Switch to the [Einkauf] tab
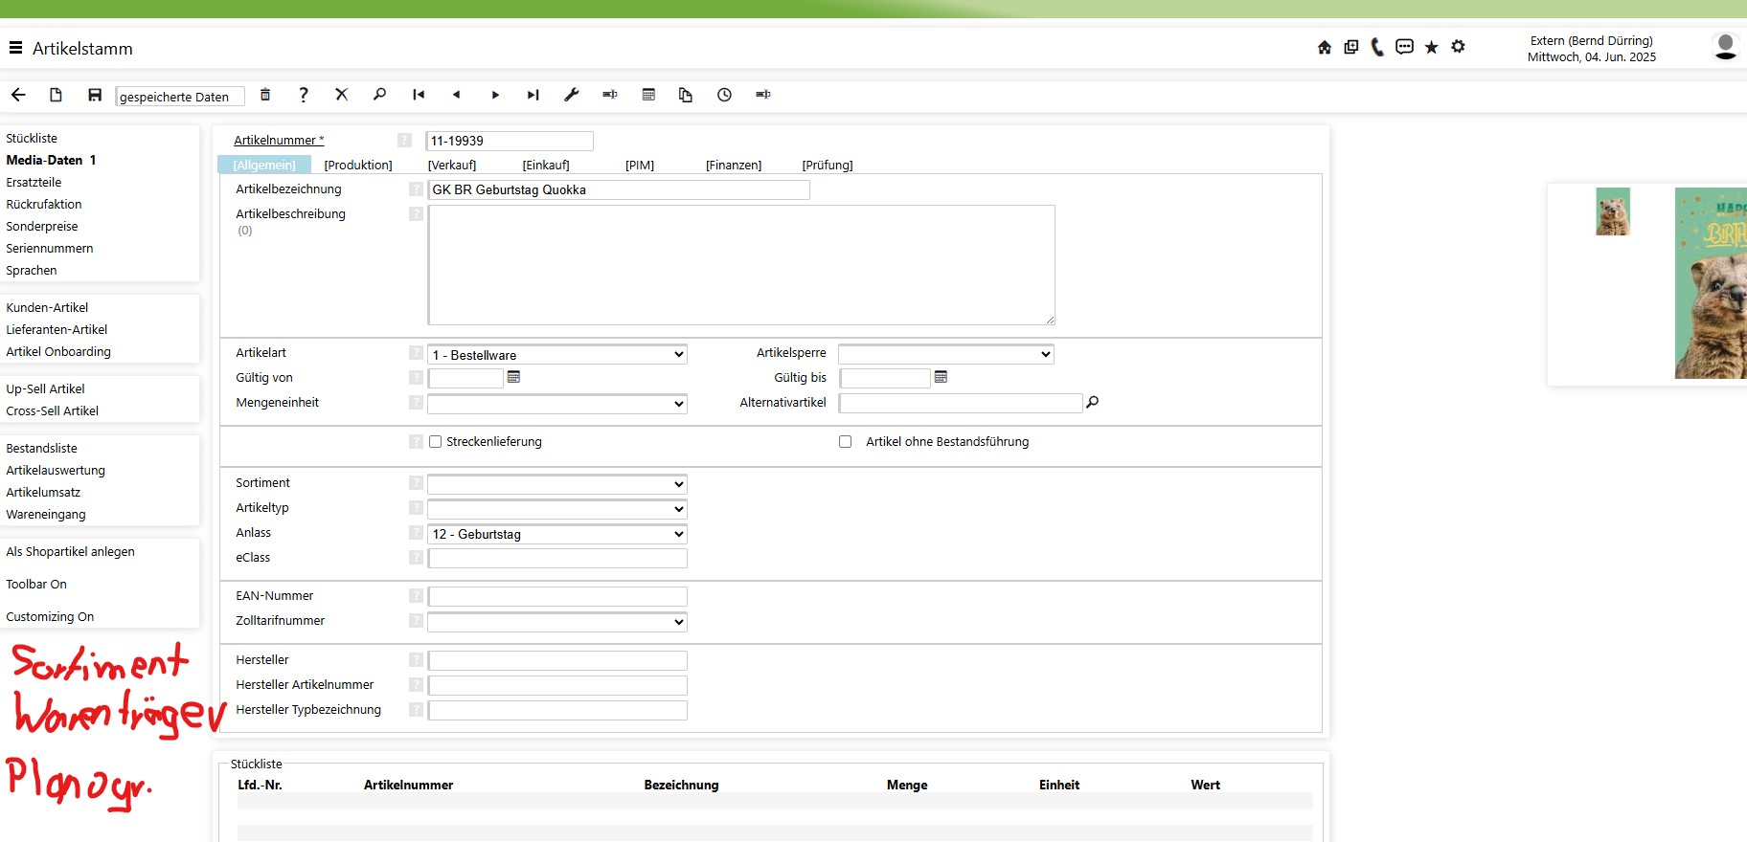 point(546,165)
